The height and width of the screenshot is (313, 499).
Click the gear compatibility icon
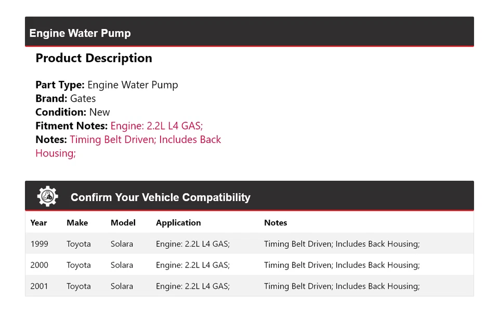(47, 196)
